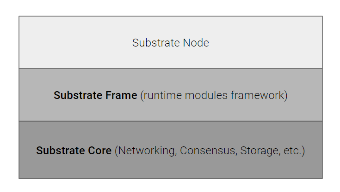Click the word Substrate in the top layer
This screenshot has height=192, width=340.
pos(156,43)
